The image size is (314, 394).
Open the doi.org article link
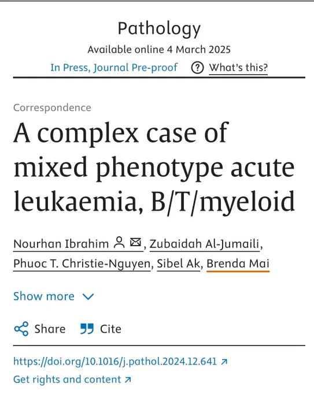115,362
